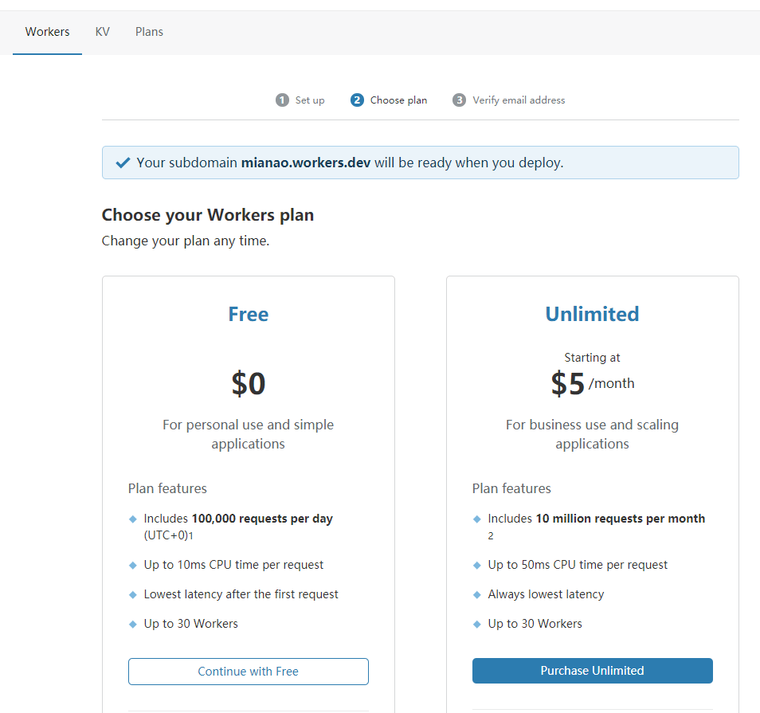Click diamond bullet beside Always lowest latency
The image size is (760, 713).
click(x=477, y=595)
